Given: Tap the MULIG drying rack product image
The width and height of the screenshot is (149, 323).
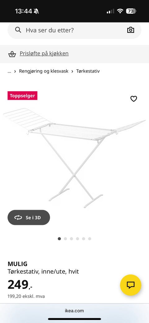Looking at the screenshot, I should (x=74, y=158).
